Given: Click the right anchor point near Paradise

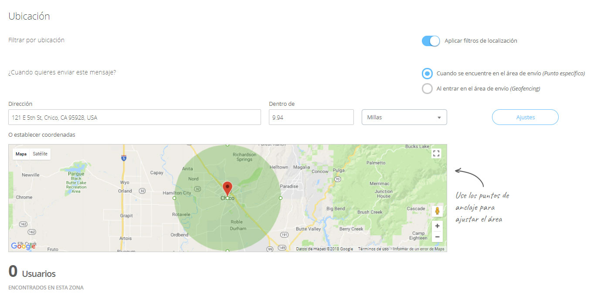Looking at the screenshot, I should point(281,198).
